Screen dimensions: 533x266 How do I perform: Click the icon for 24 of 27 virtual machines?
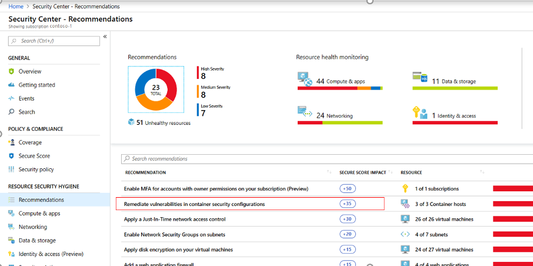(x=405, y=250)
